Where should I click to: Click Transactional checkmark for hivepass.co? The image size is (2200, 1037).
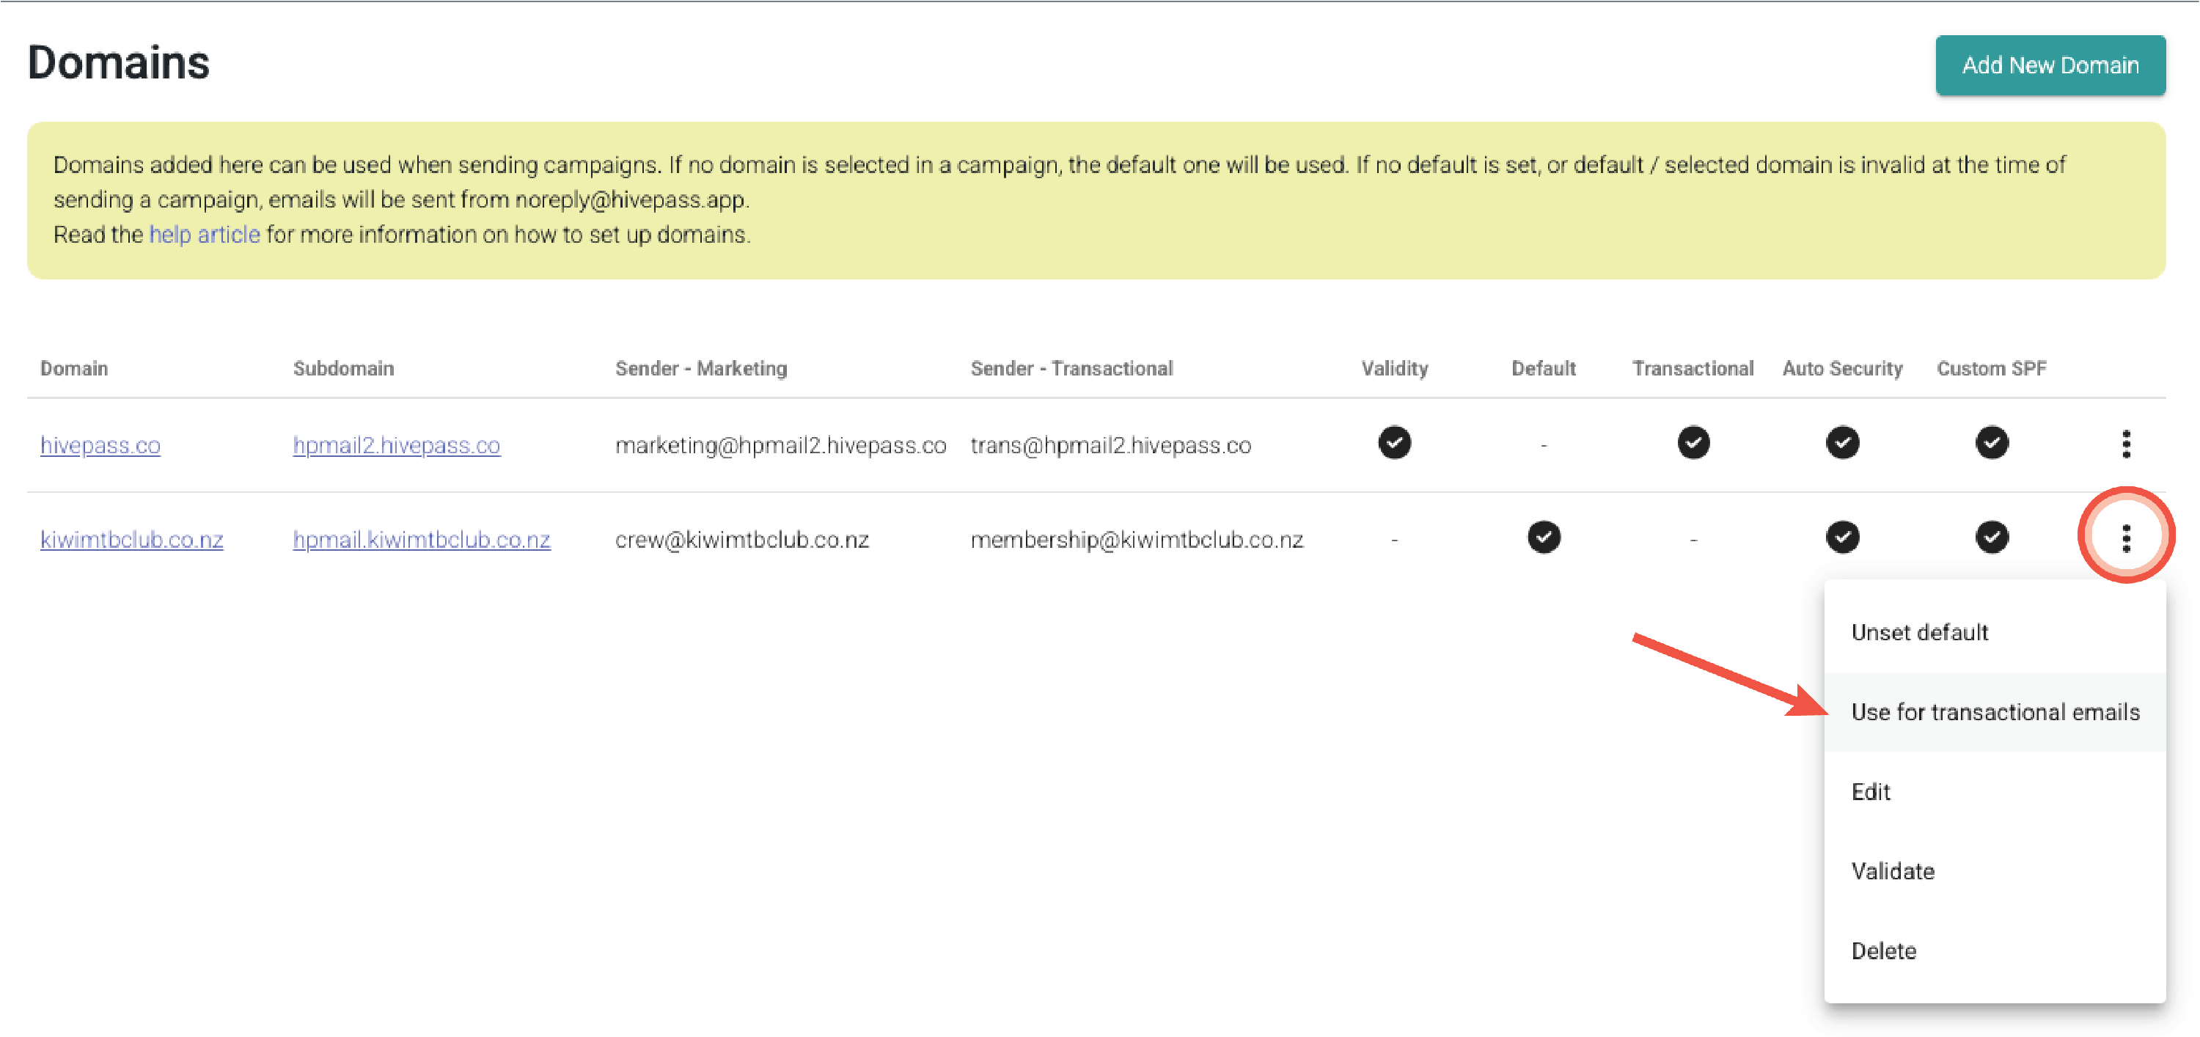coord(1693,442)
